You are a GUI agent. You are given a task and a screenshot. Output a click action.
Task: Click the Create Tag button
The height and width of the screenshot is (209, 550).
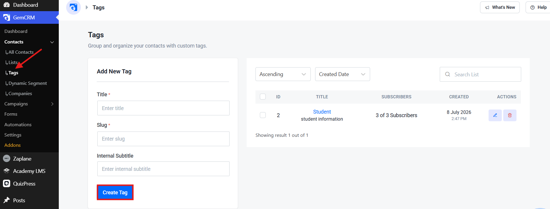coord(115,192)
